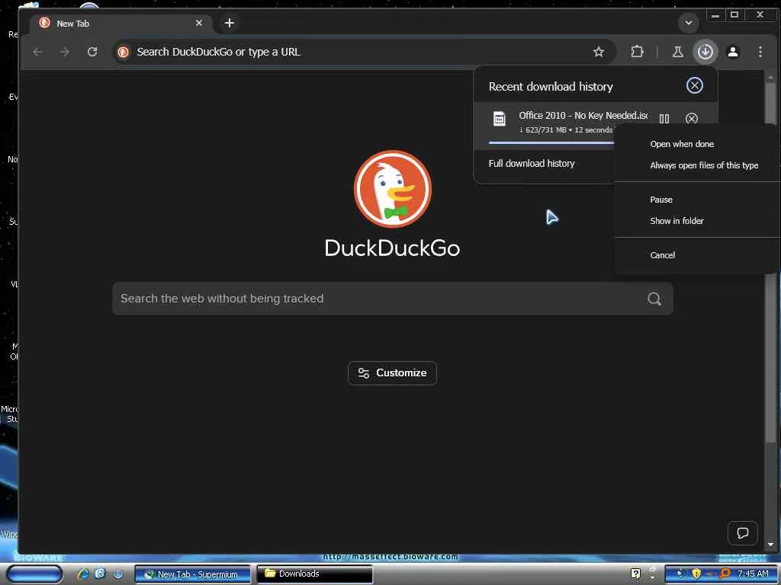Reload the current page

[x=92, y=52]
